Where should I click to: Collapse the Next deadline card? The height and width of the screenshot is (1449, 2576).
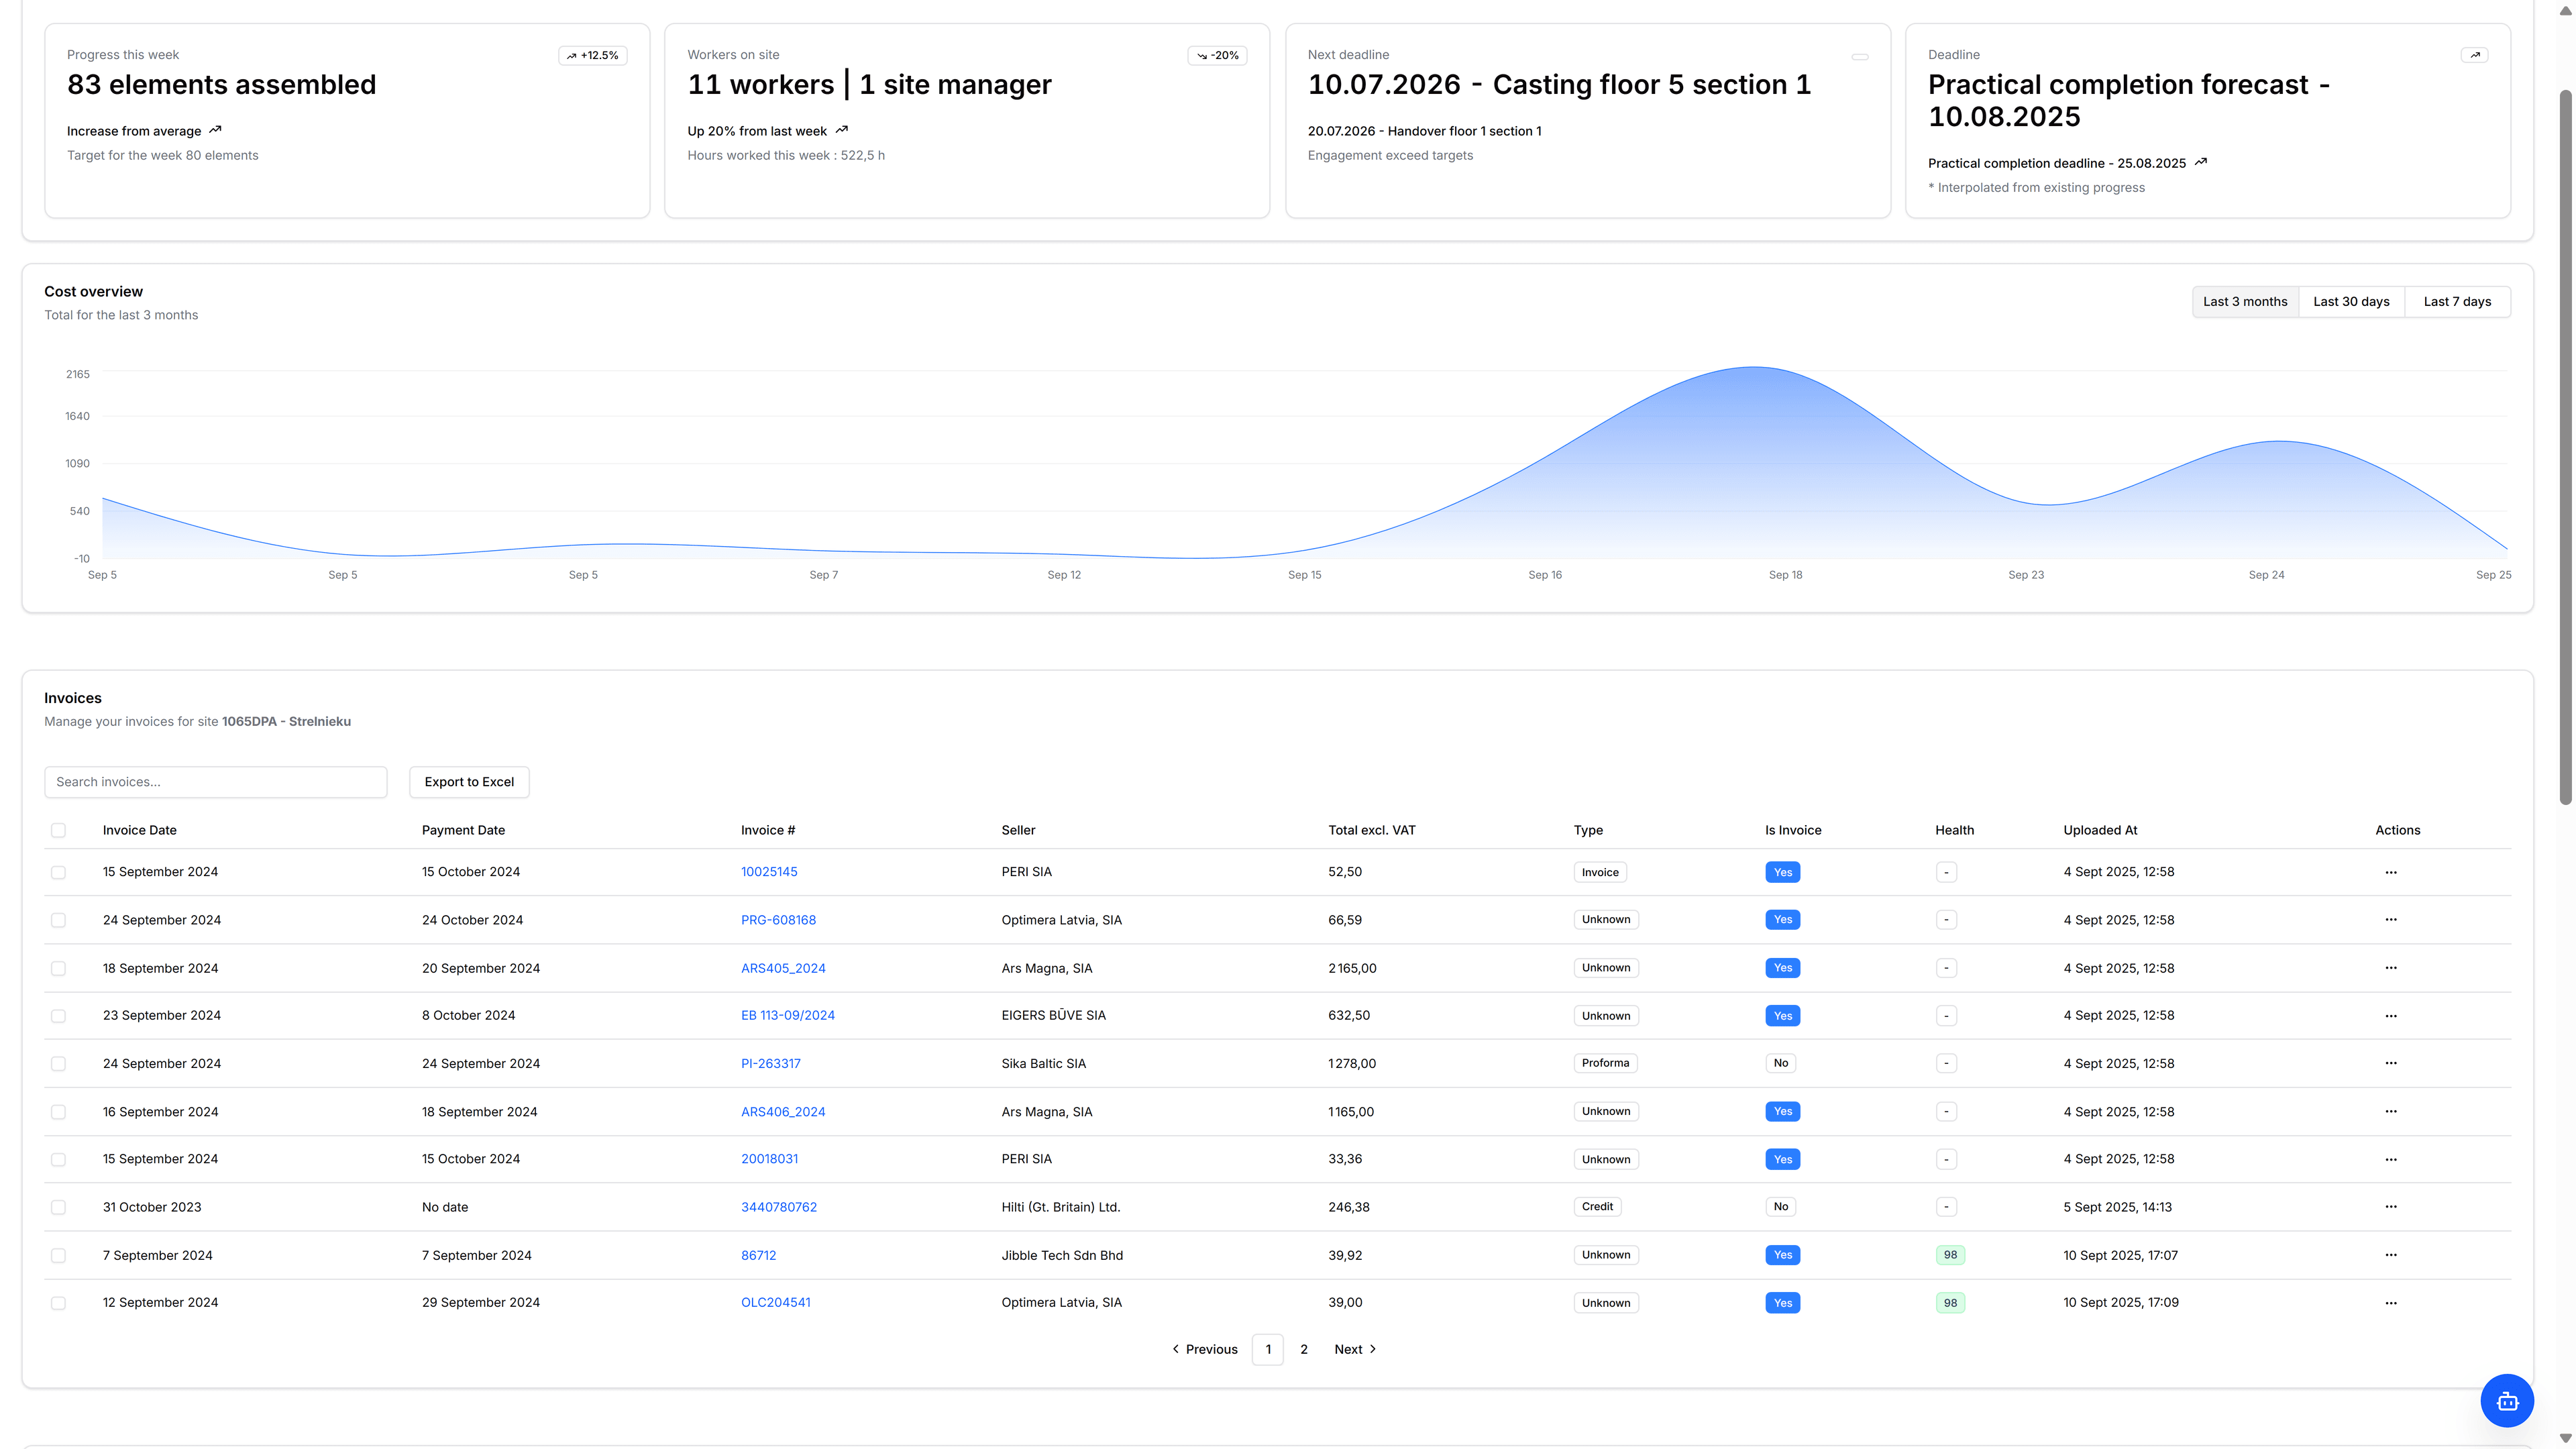pyautogui.click(x=1860, y=56)
